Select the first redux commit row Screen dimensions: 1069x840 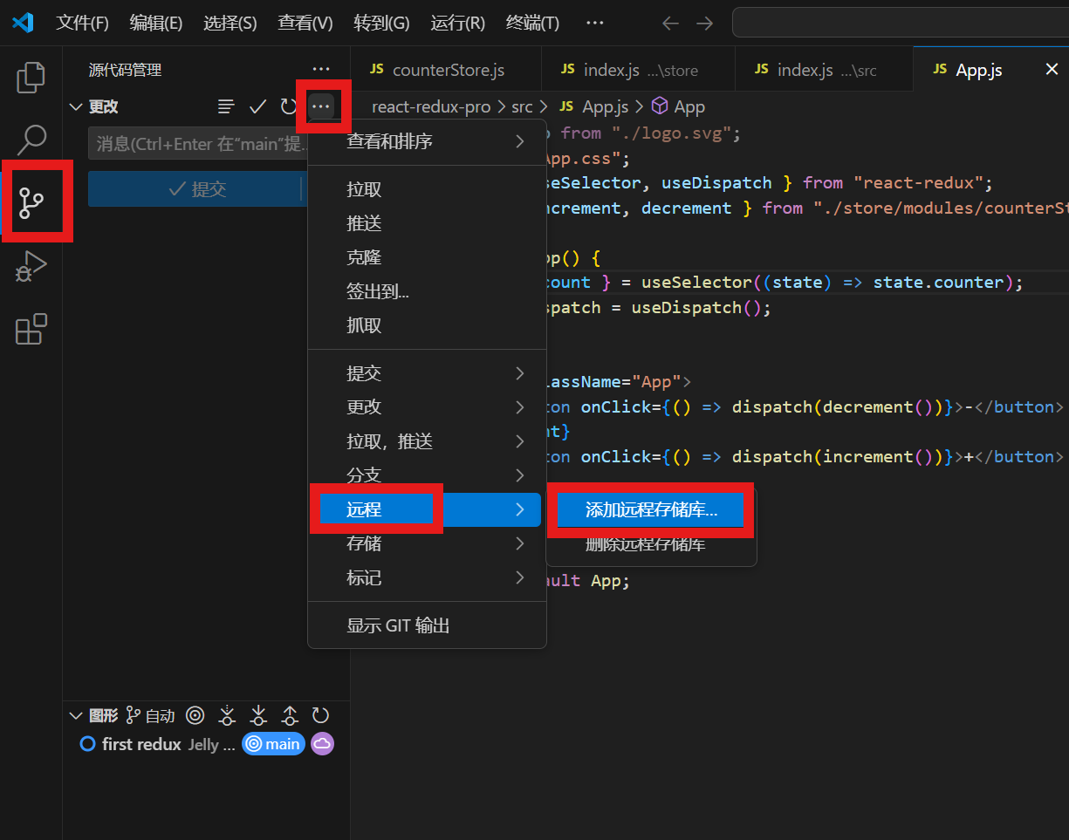click(x=206, y=744)
